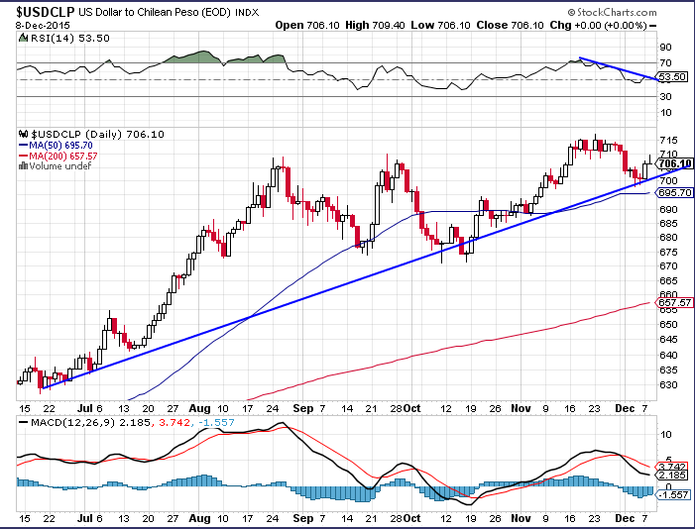Click the RSI 70 overbought level label
695x529 pixels.
(665, 63)
